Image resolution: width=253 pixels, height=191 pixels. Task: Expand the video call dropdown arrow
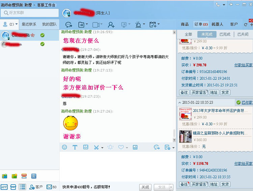(101, 25)
